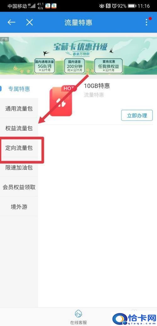Screen dimensions: 157x326
Task: Tap the eye comfort status icon
Action: pyautogui.click(x=102, y=6)
